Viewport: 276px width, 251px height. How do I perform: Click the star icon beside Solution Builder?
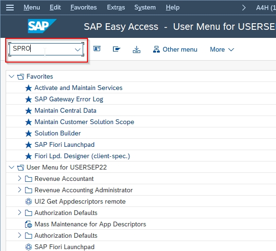point(28,134)
